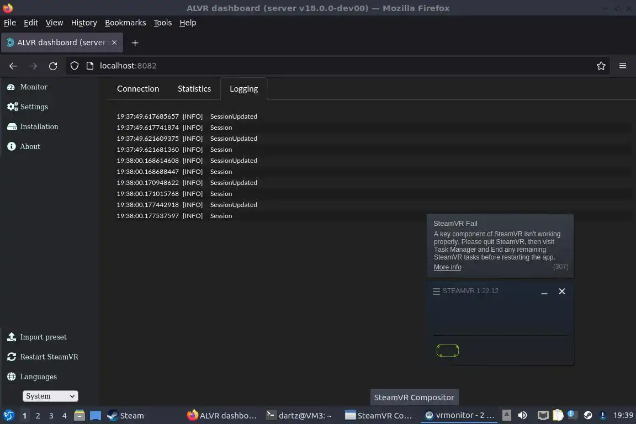Open the Settings page in the sidebar
Image resolution: width=636 pixels, height=424 pixels.
pyautogui.click(x=28, y=107)
